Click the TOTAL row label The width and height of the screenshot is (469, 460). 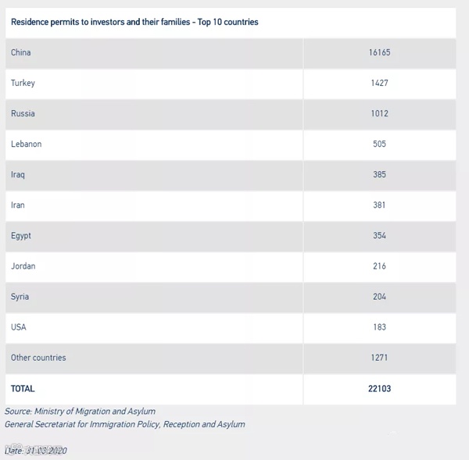tap(23, 388)
